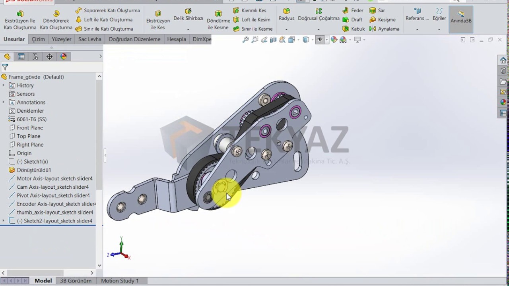Screen dimensions: 509x286
Task: Select Sensors in feature tree
Action: [26, 94]
